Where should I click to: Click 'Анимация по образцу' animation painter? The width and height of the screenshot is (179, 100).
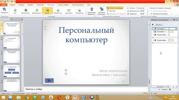pyautogui.click(x=116, y=14)
